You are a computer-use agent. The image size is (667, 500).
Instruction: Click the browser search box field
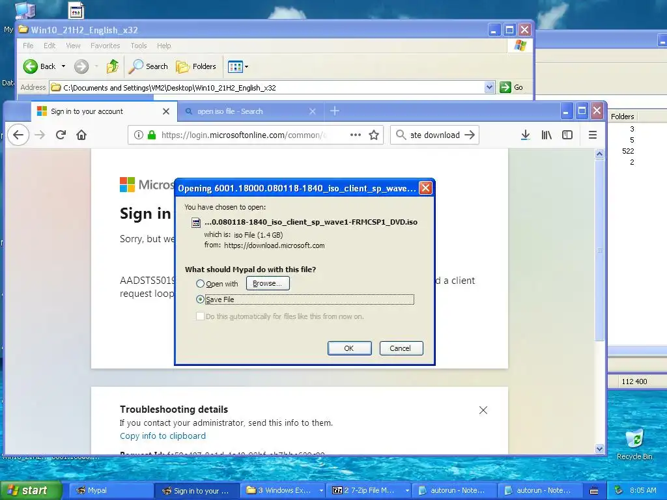(434, 135)
